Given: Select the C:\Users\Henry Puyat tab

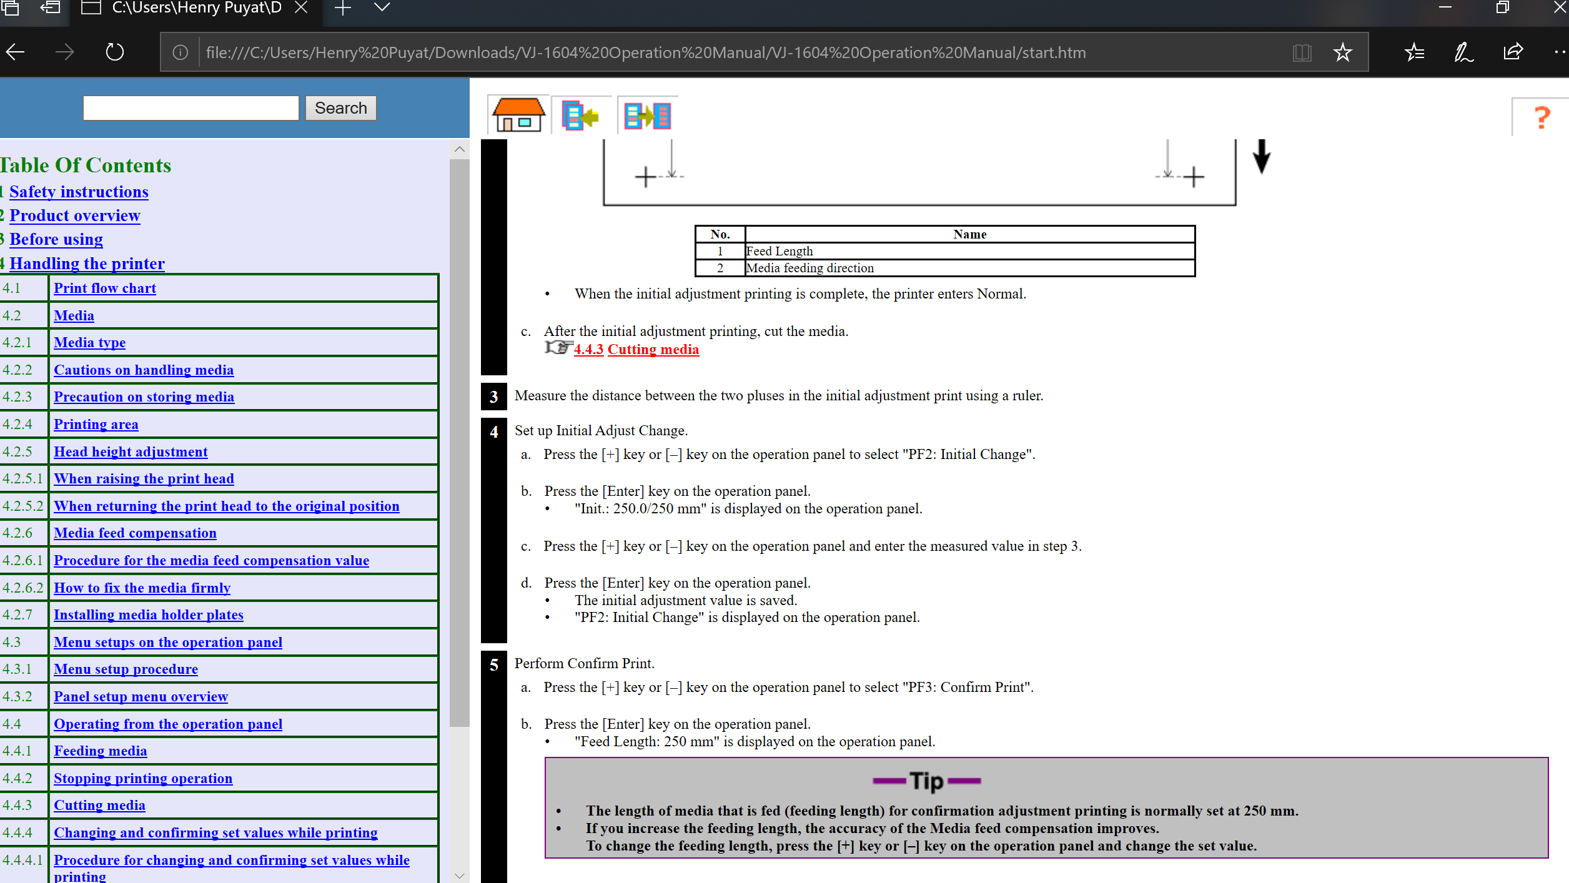Looking at the screenshot, I should [195, 8].
